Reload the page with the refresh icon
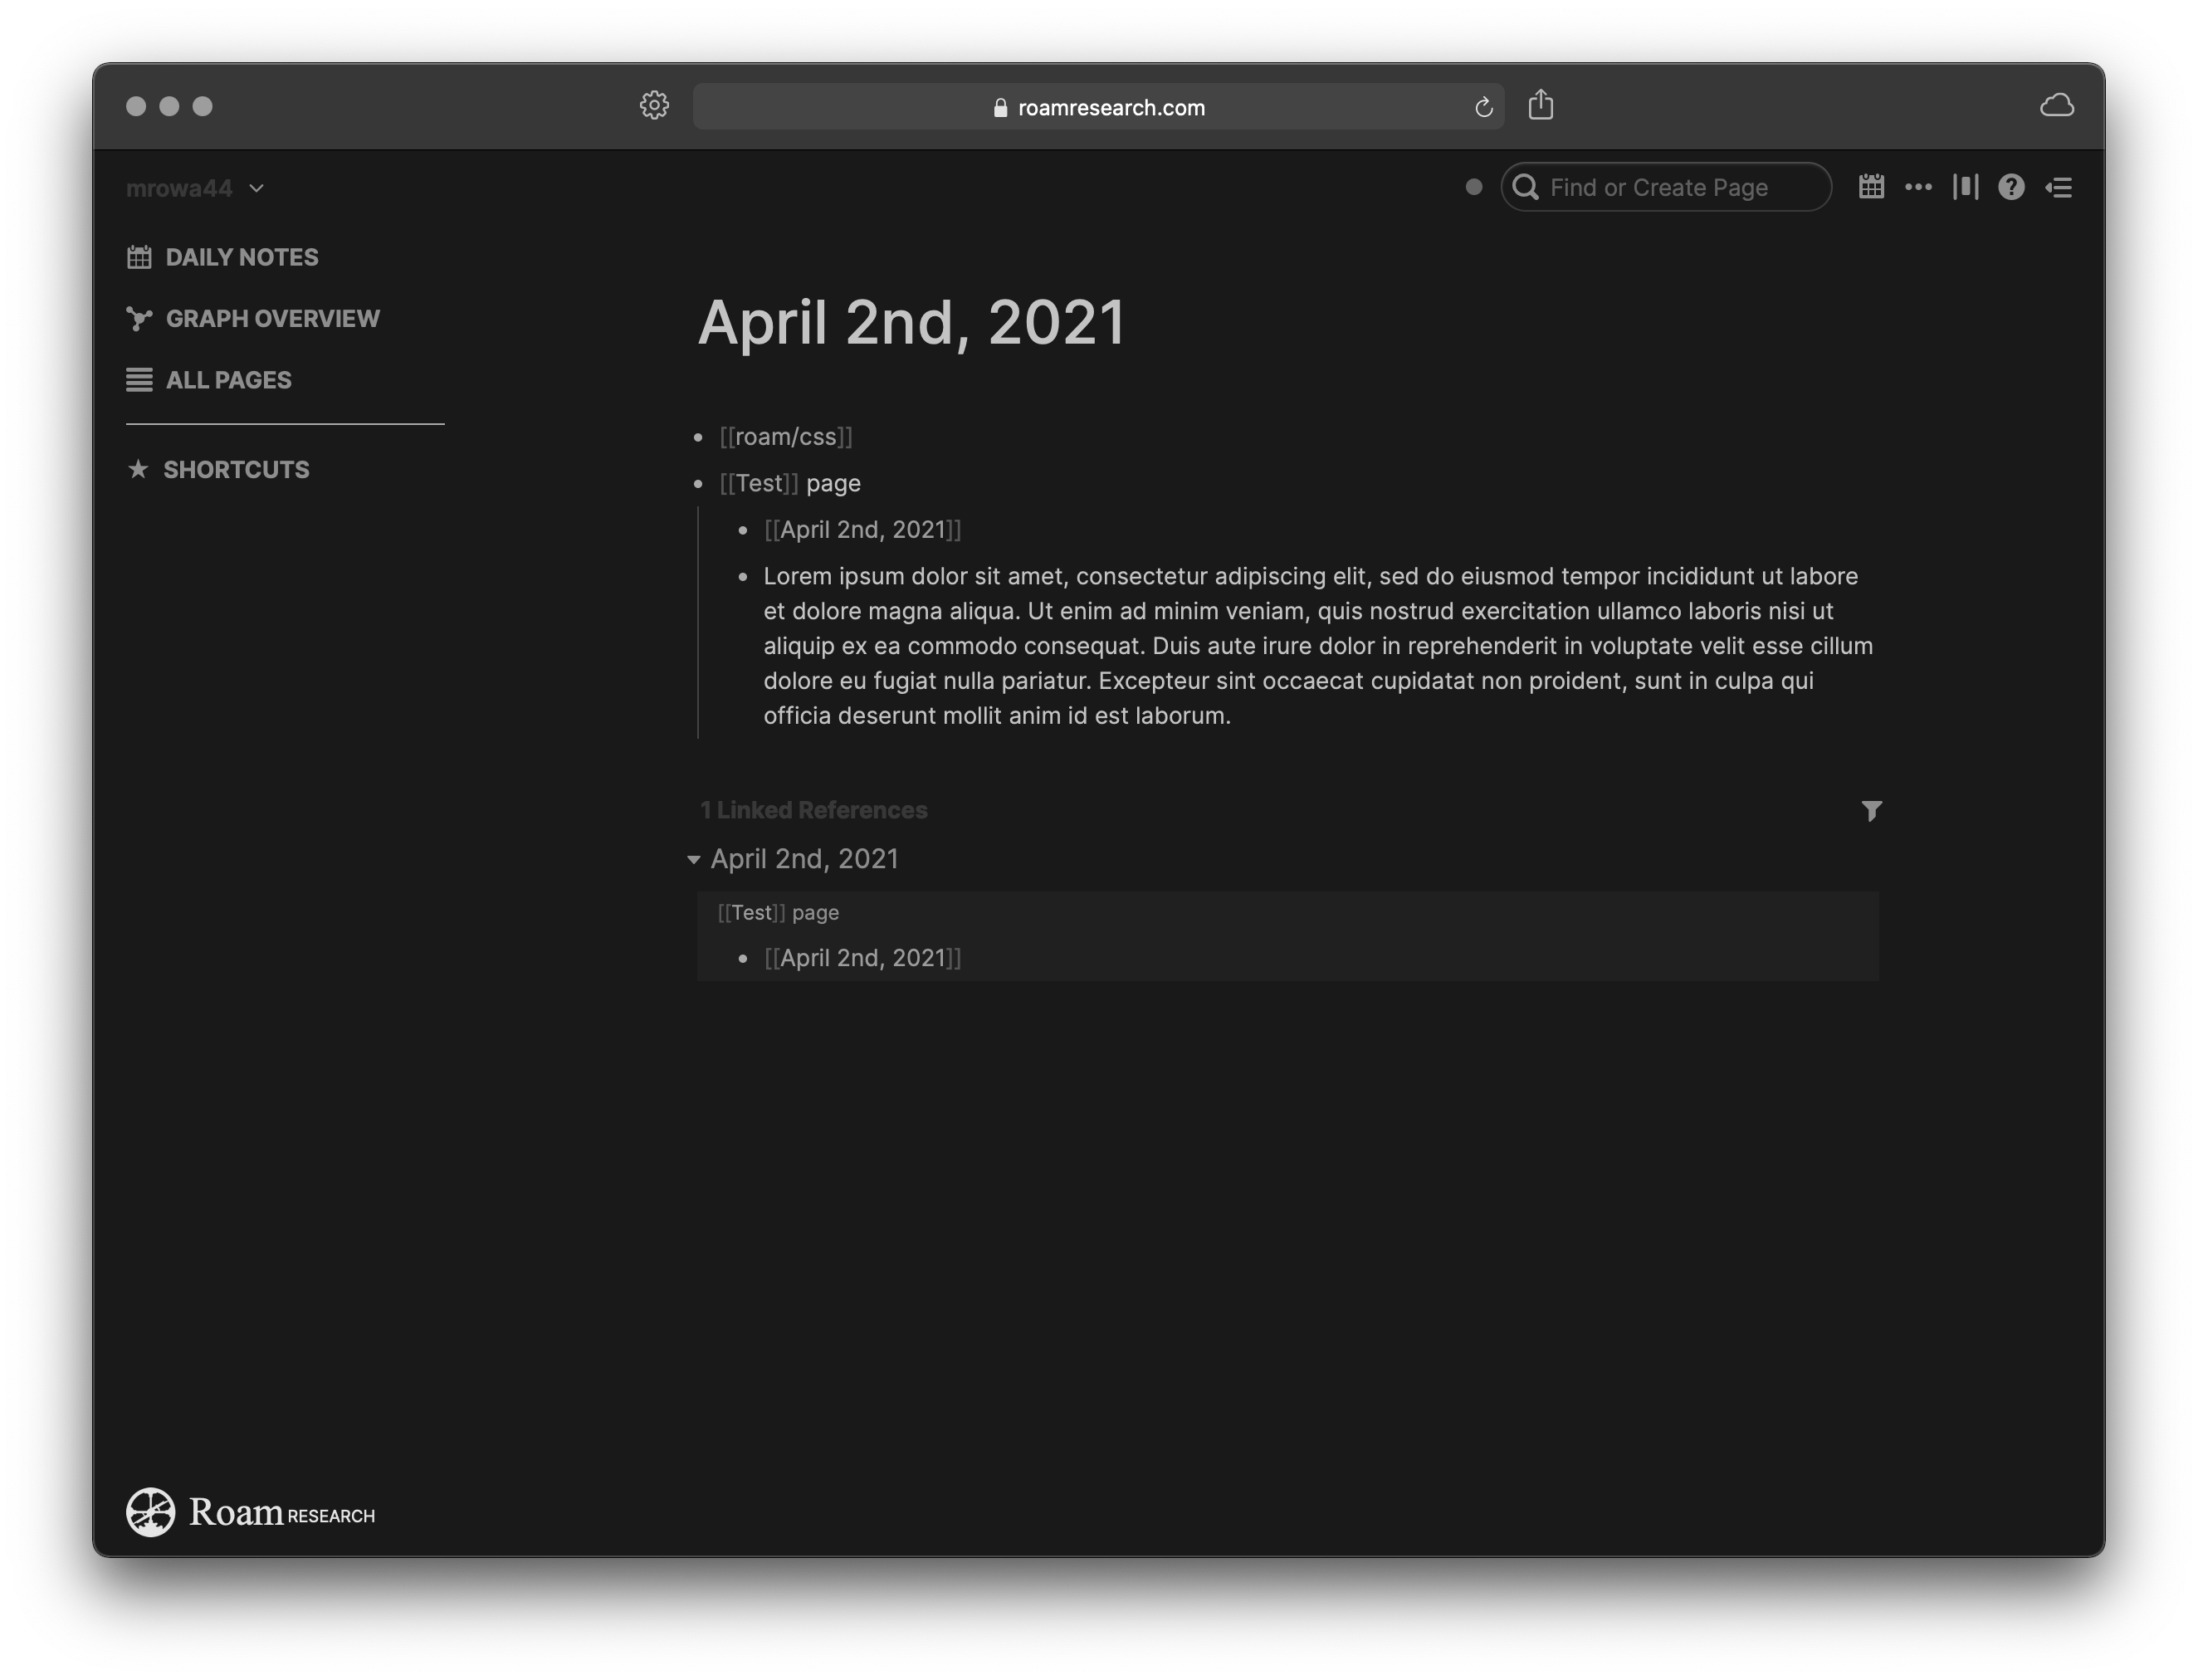Image resolution: width=2198 pixels, height=1680 pixels. click(x=1483, y=107)
